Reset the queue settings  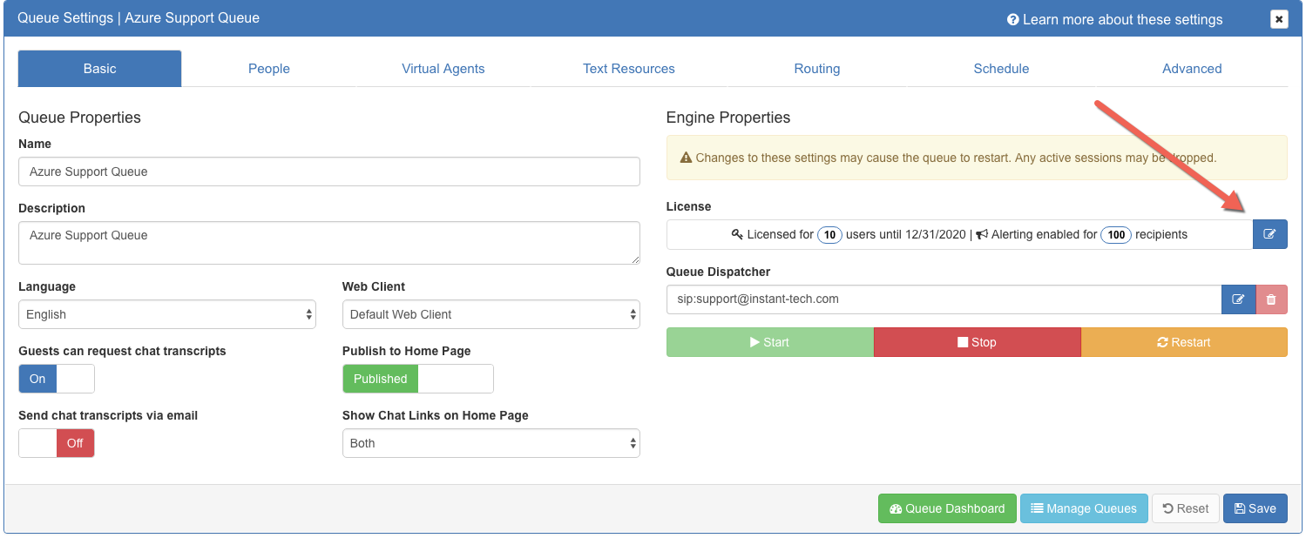[1186, 508]
